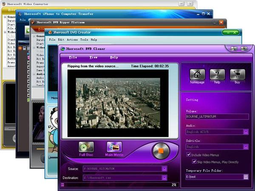Viewport: 255px width, 191px height.
Task: Browse for the Temporary File Folder
Action: 246,177
